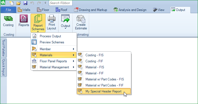This screenshot has height=104, width=198.
Task: Click the Costing money icon
Action: tap(8, 19)
